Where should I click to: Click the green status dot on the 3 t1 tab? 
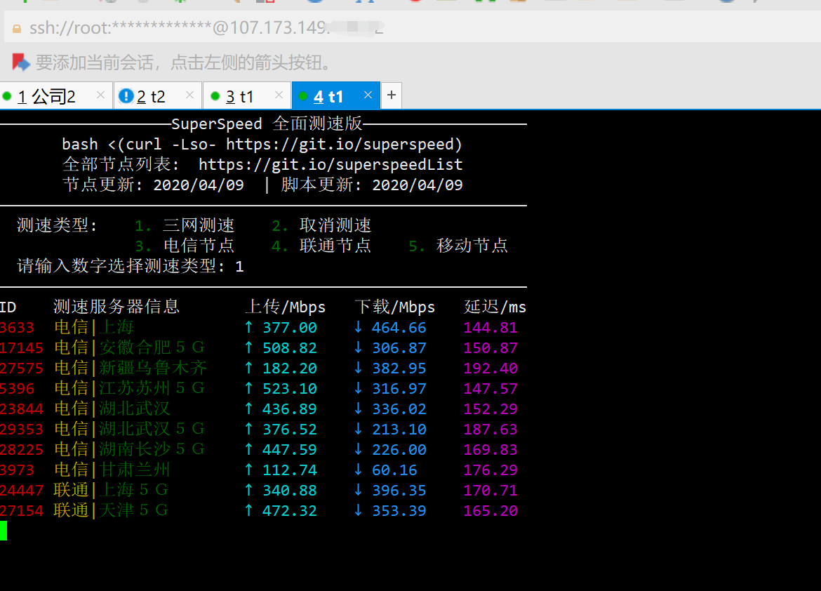[x=214, y=96]
